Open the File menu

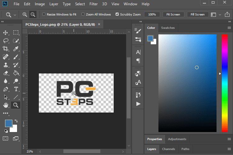pyautogui.click(x=16, y=4)
